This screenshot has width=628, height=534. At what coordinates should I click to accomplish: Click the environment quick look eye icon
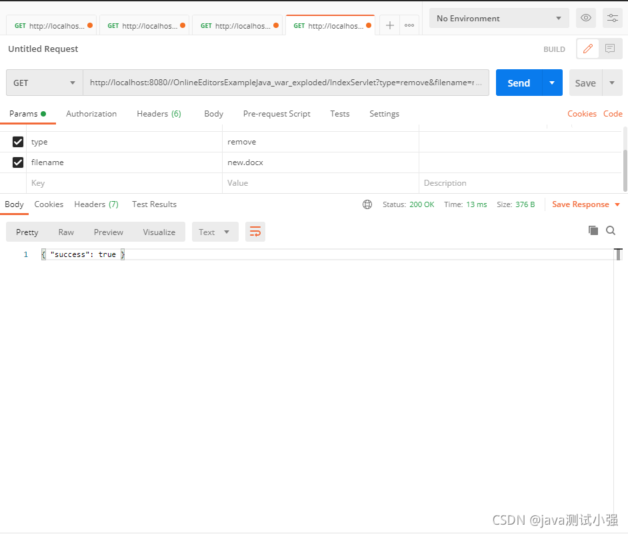pyautogui.click(x=585, y=18)
